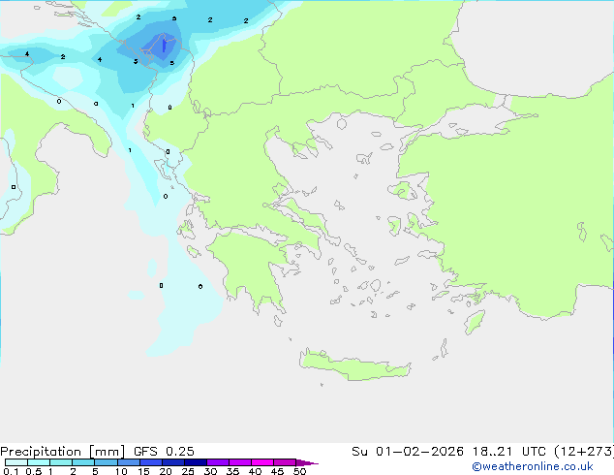Click the '(12+273)' forecast offset text
This screenshot has height=475, width=614.
[584, 452]
